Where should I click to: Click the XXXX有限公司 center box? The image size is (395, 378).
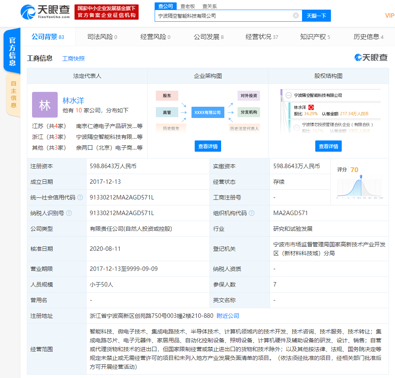pyautogui.click(x=208, y=112)
